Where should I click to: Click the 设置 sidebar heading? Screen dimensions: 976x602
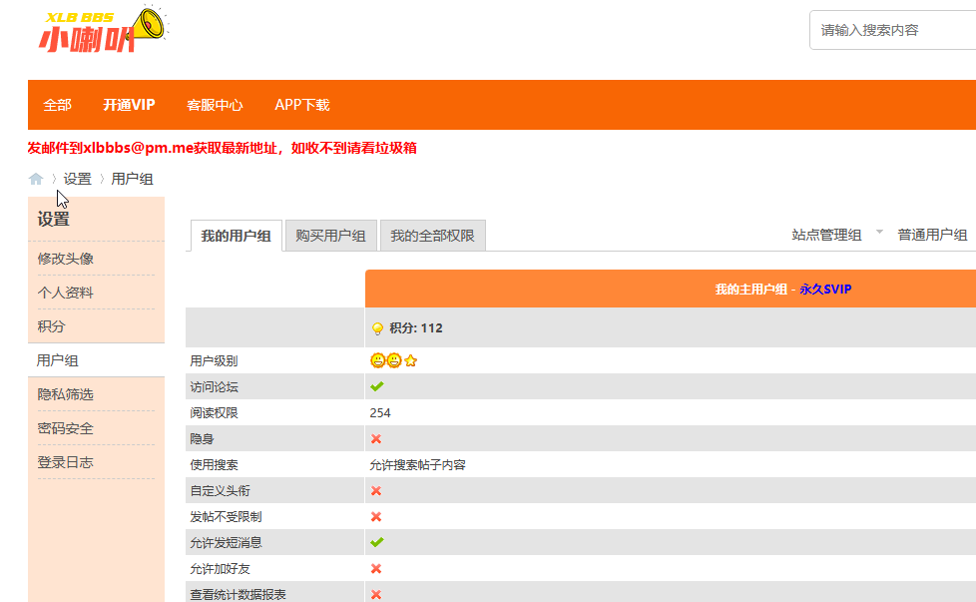pos(54,219)
